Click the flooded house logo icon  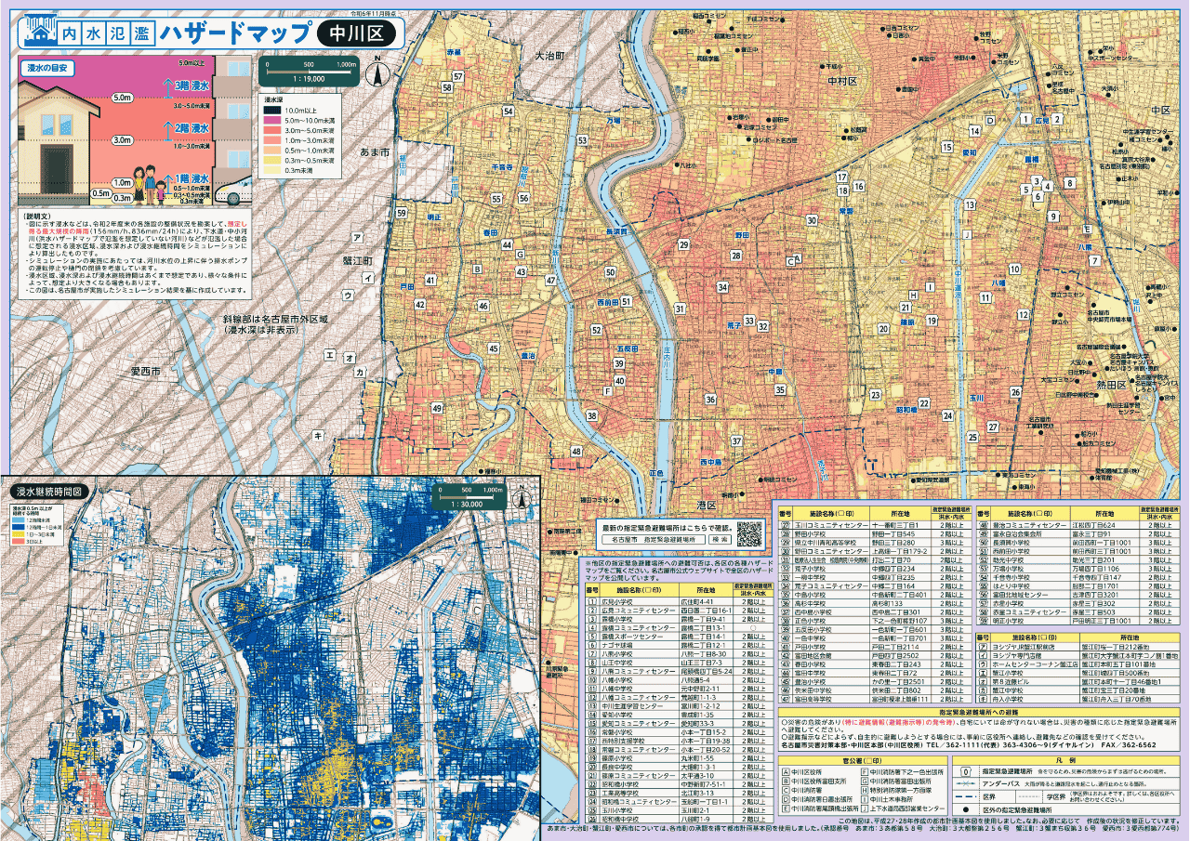(x=39, y=32)
